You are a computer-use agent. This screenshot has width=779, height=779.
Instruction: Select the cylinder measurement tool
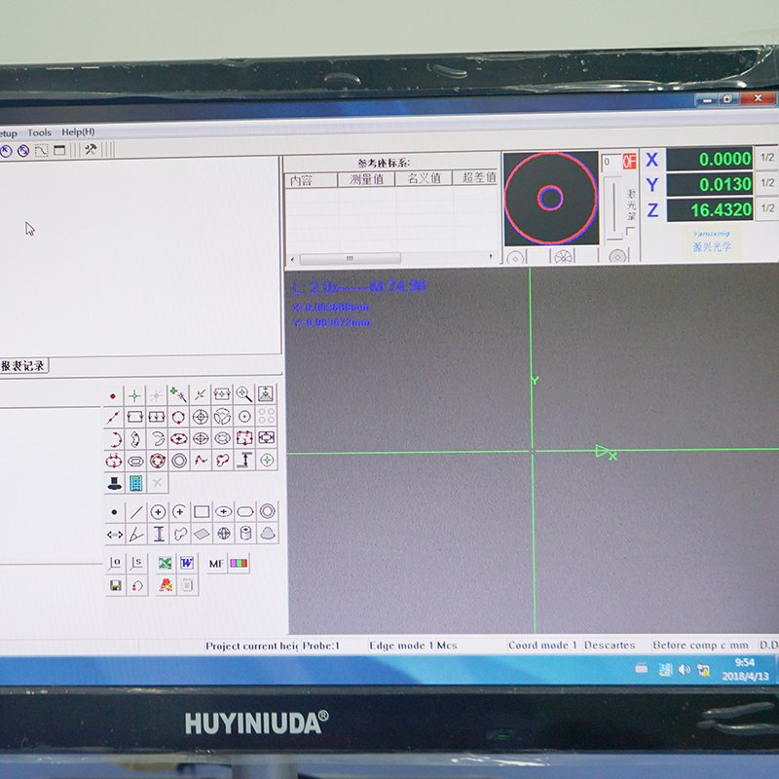pos(245,534)
